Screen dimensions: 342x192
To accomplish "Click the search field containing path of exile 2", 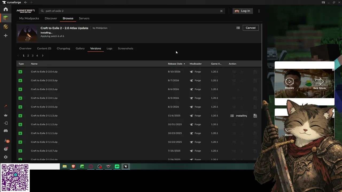I will 132,11.
